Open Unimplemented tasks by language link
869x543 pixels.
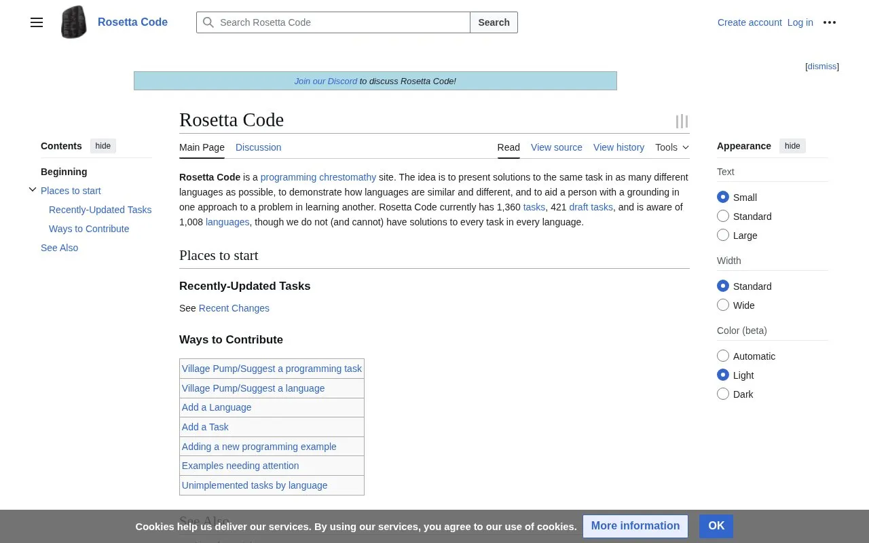(x=255, y=485)
